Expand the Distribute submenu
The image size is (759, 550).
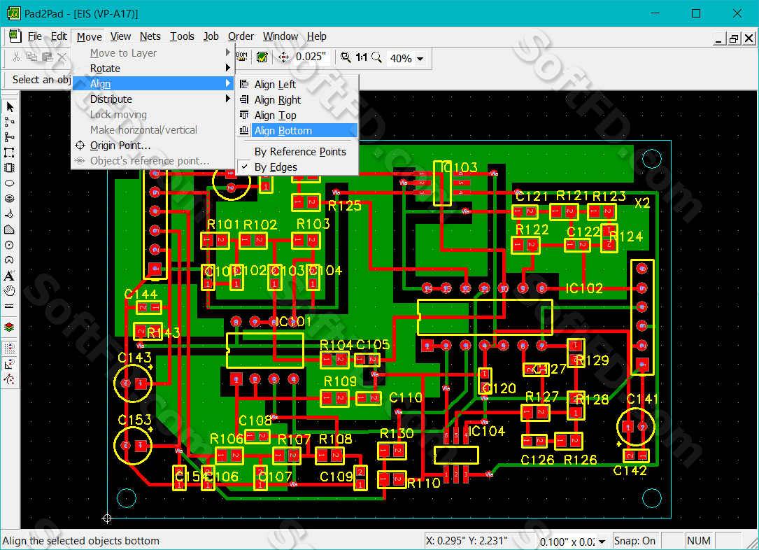pos(153,99)
